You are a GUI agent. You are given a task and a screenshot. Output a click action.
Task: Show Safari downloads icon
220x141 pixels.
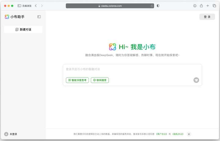pyautogui.click(x=195, y=6)
